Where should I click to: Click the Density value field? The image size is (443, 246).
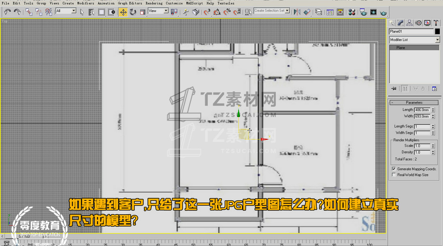pos(422,152)
